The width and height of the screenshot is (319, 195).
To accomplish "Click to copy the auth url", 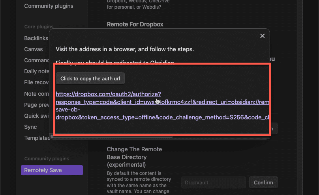I will point(90,78).
